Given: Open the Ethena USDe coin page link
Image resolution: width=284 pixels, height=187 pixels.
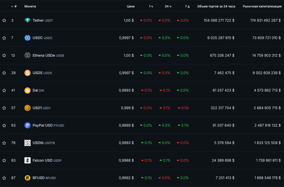Looking at the screenshot, I should (x=44, y=55).
